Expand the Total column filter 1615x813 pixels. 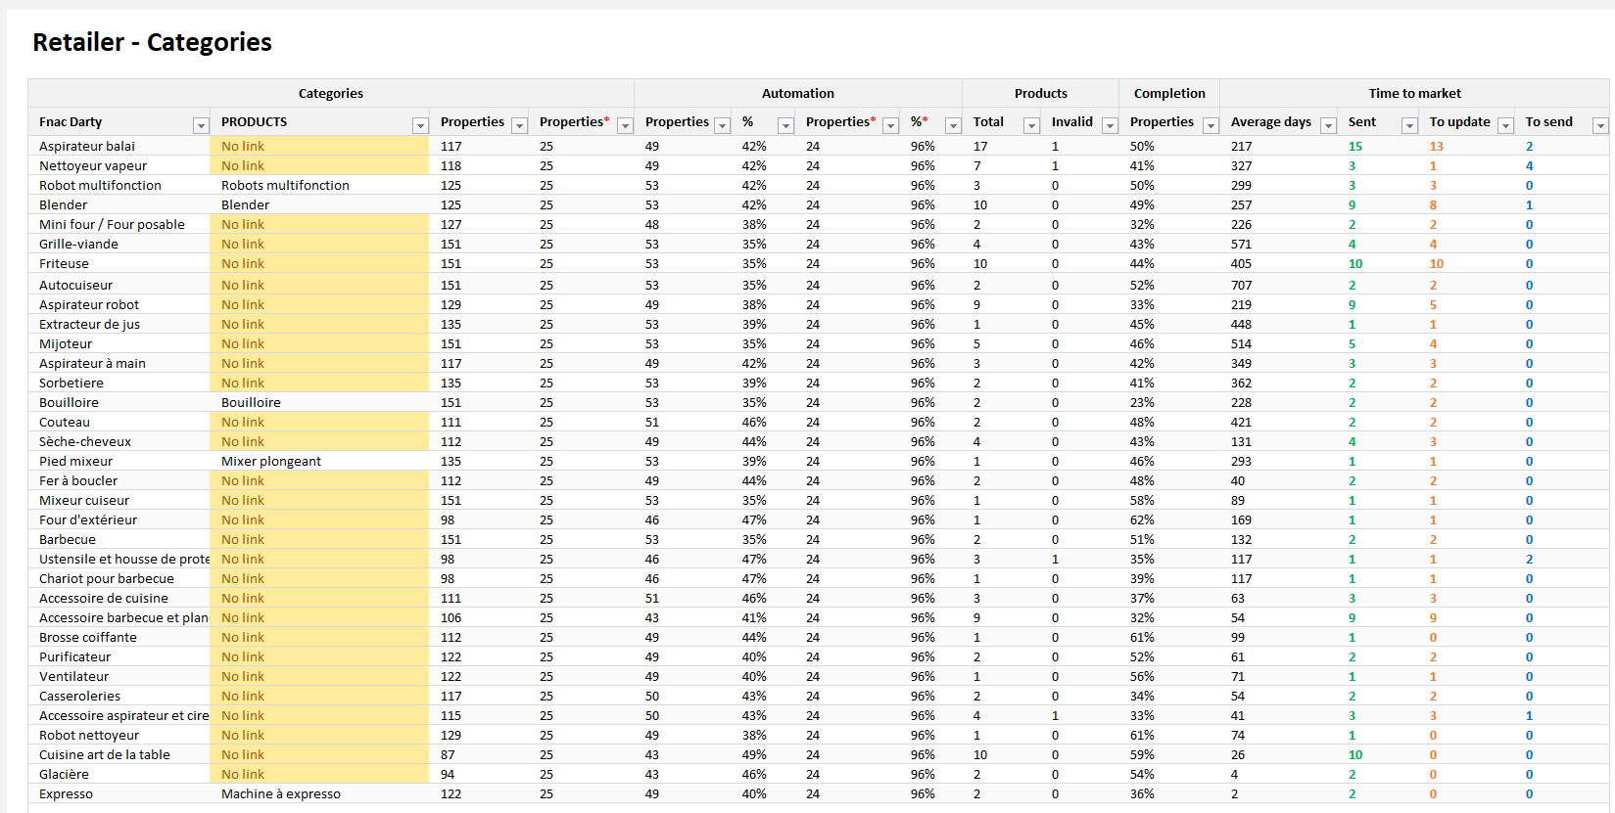[1031, 125]
